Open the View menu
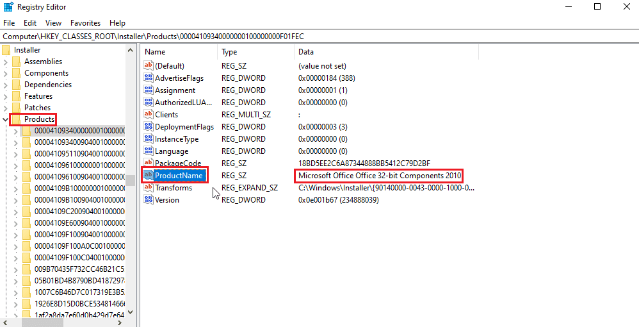The image size is (639, 327). pyautogui.click(x=53, y=23)
